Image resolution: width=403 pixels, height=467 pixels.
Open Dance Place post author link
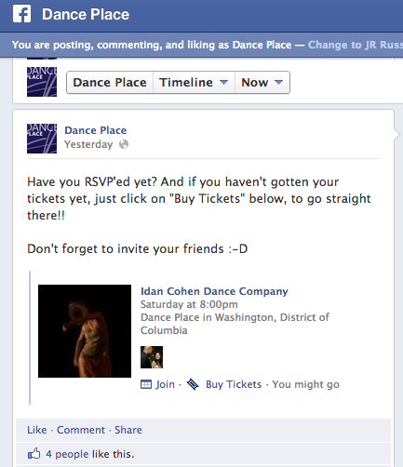tap(96, 130)
